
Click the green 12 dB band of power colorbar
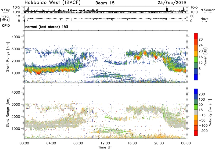196,60
